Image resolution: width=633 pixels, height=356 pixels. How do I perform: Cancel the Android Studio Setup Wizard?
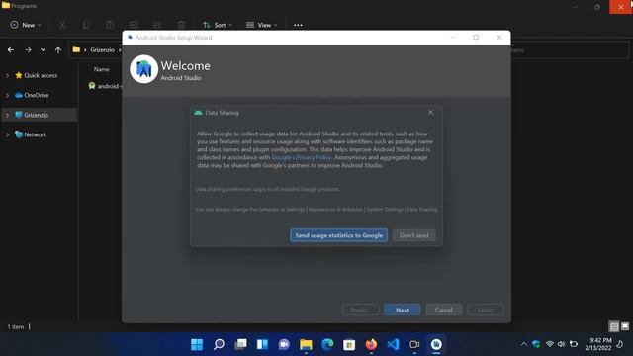point(444,310)
